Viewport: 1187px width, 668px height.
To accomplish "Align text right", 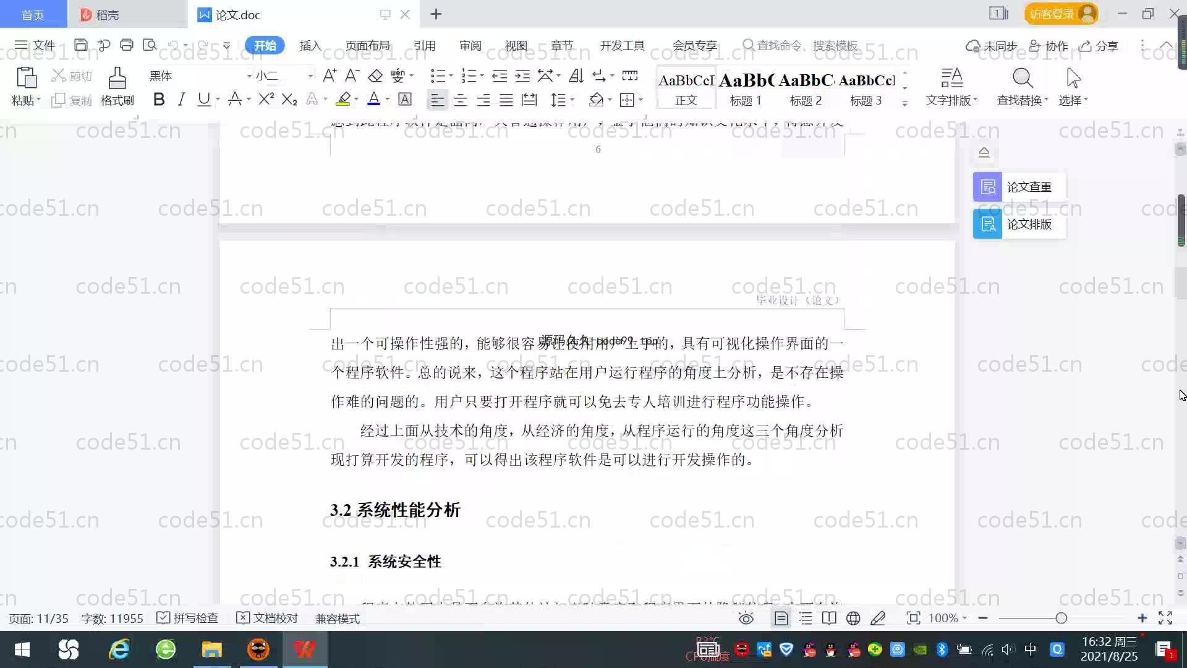I will click(x=483, y=100).
